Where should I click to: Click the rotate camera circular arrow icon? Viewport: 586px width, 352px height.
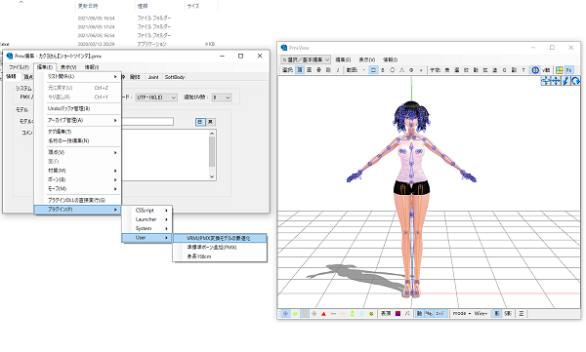[575, 81]
